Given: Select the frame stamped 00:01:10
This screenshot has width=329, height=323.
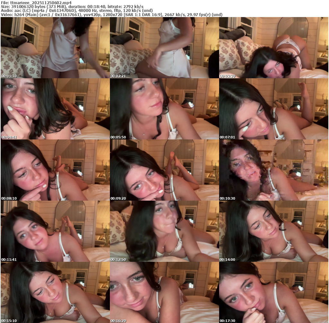Looking at the screenshot, I should [55, 48].
